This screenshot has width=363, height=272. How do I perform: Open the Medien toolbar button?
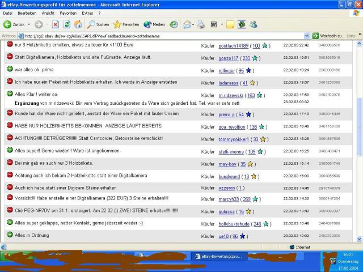[x=154, y=24]
